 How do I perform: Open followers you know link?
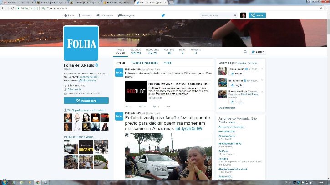pos(86,110)
